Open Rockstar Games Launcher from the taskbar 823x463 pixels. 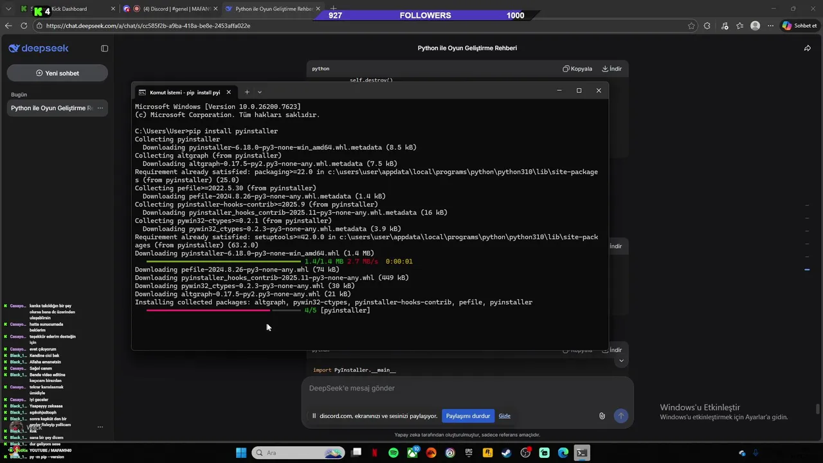tap(488, 453)
